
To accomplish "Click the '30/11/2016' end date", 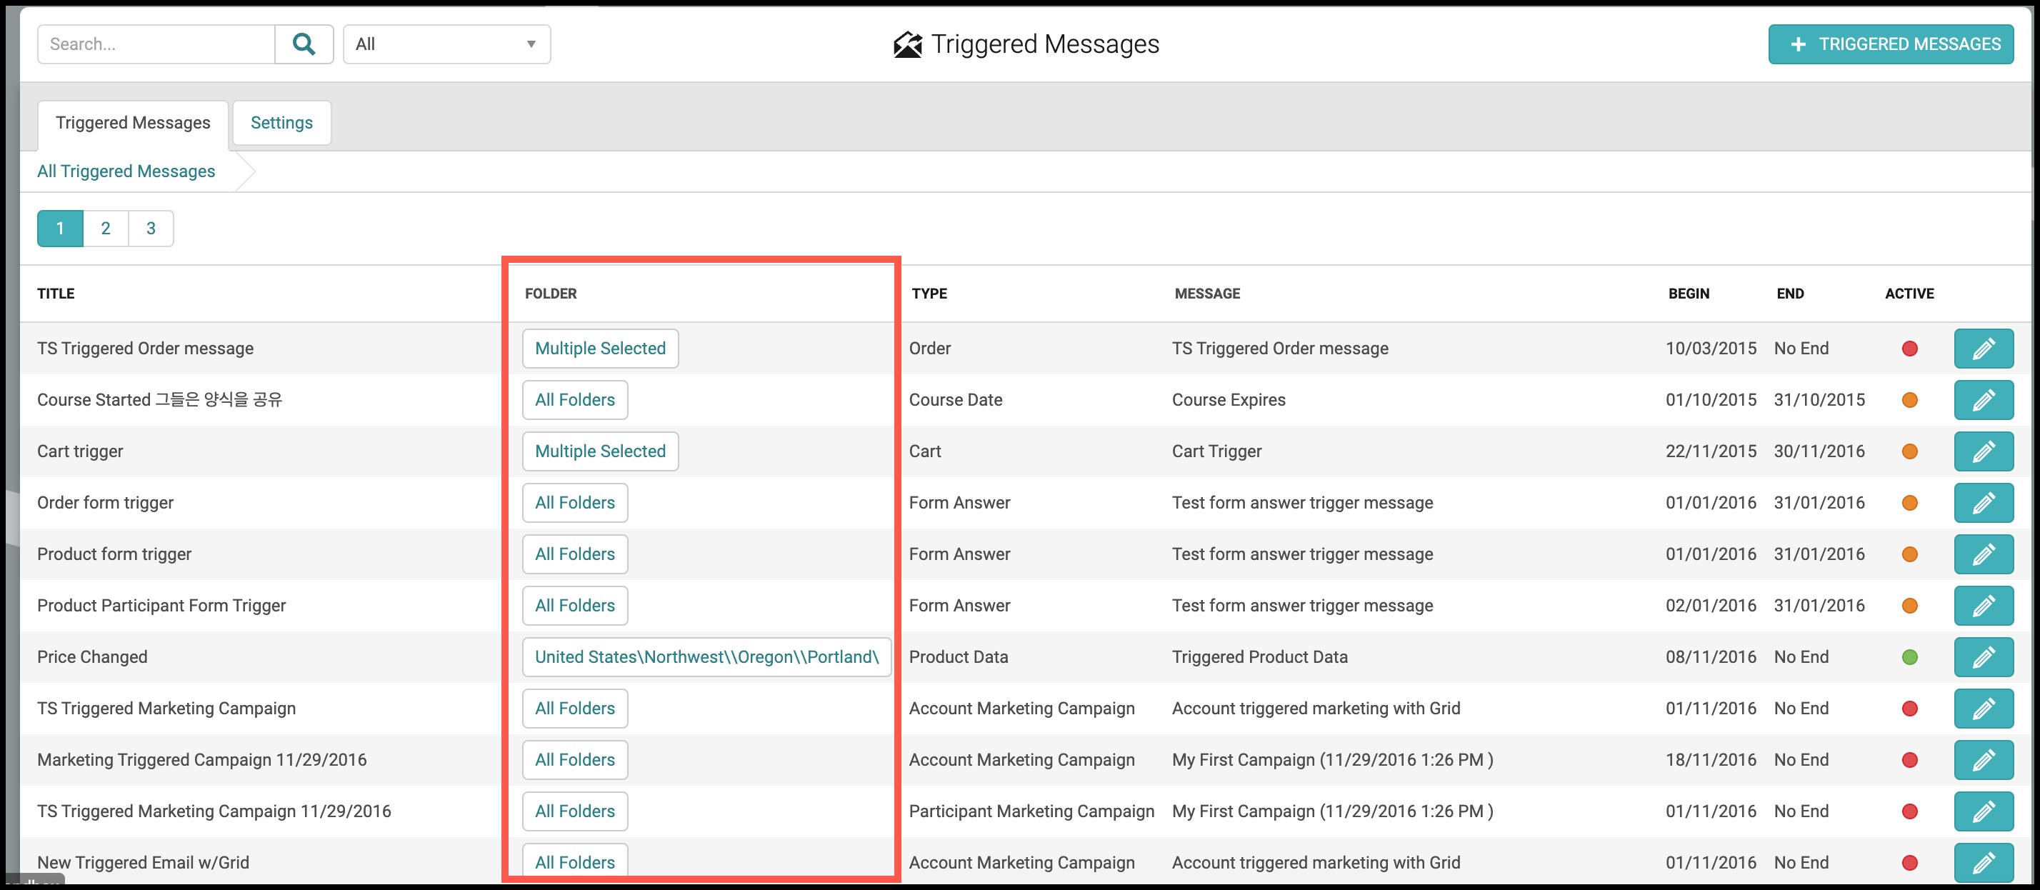I will pos(1819,451).
